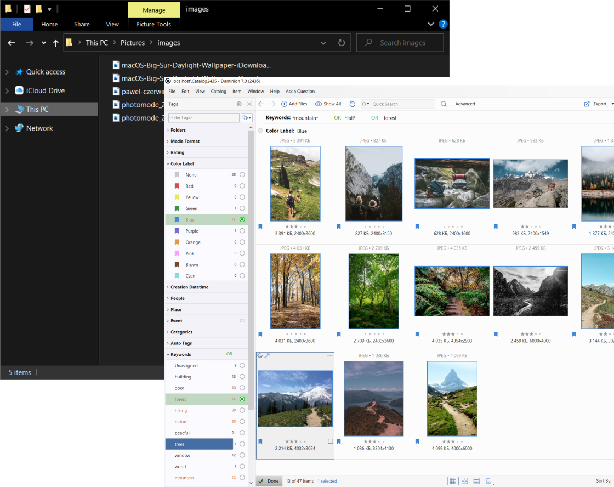Screen dimensions: 614x487
Task: Go back using Daminion's back arrow
Action: 261,104
